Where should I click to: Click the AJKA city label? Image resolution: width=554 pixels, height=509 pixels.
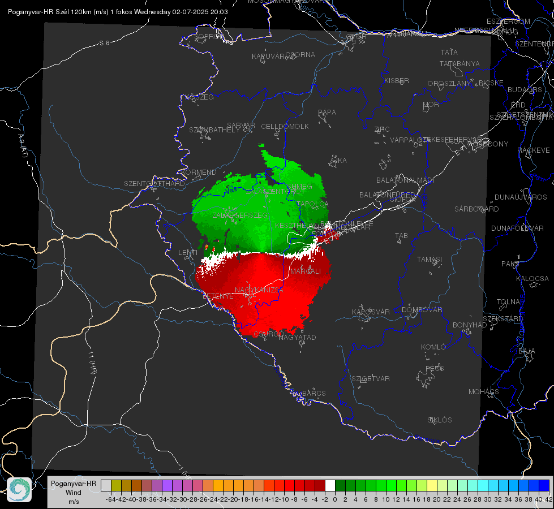338,161
